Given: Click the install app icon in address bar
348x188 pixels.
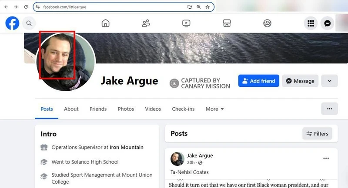Looking at the screenshot, I should (190, 7).
